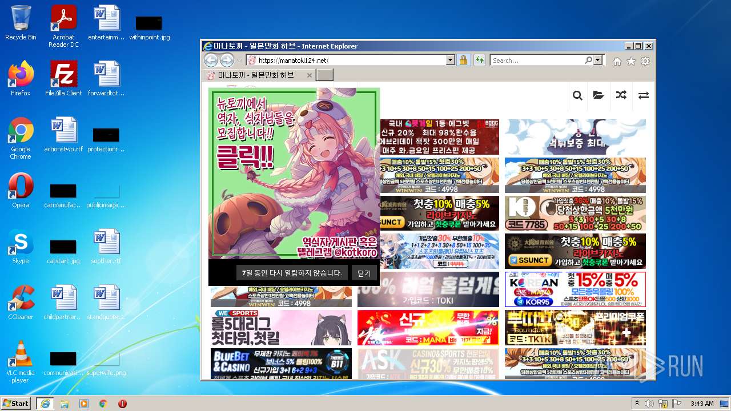Image resolution: width=731 pixels, height=411 pixels.
Task: Open Favorites star in Internet Explorer
Action: click(x=631, y=61)
